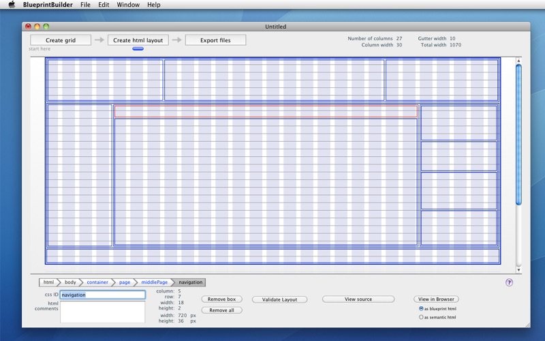Select the 'body' breadcrumb item

pyautogui.click(x=70, y=282)
